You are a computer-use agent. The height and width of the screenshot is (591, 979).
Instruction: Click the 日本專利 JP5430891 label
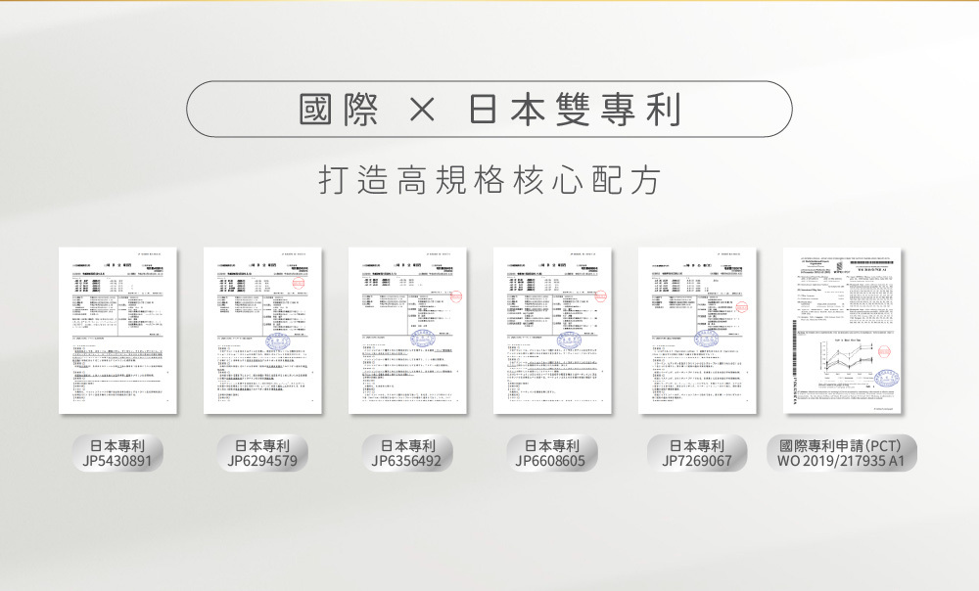click(117, 453)
